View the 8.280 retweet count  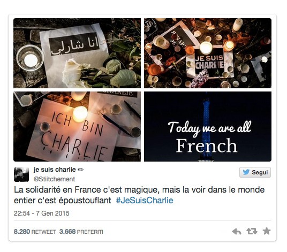click(22, 232)
